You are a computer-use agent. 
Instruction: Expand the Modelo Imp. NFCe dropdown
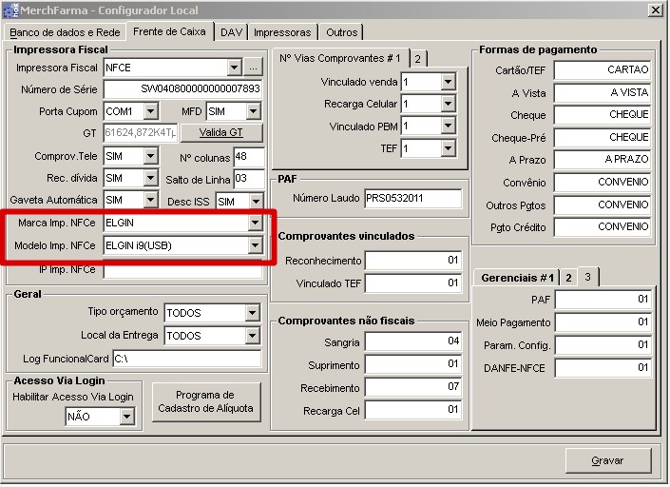click(254, 246)
